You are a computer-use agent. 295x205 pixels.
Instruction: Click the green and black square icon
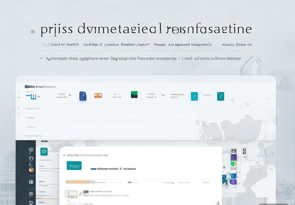pos(134,95)
